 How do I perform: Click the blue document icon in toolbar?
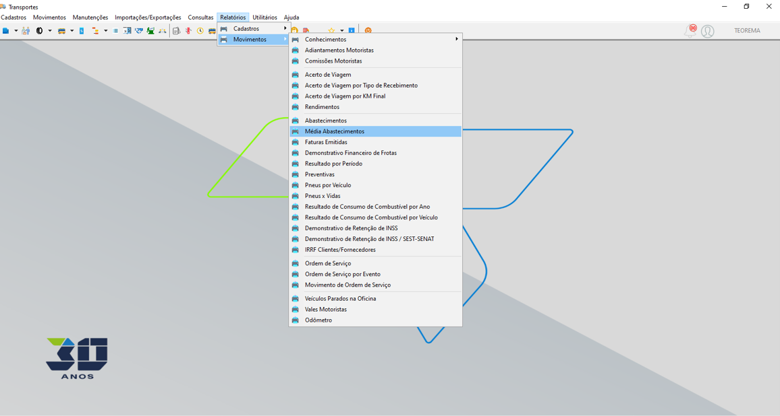coord(82,31)
